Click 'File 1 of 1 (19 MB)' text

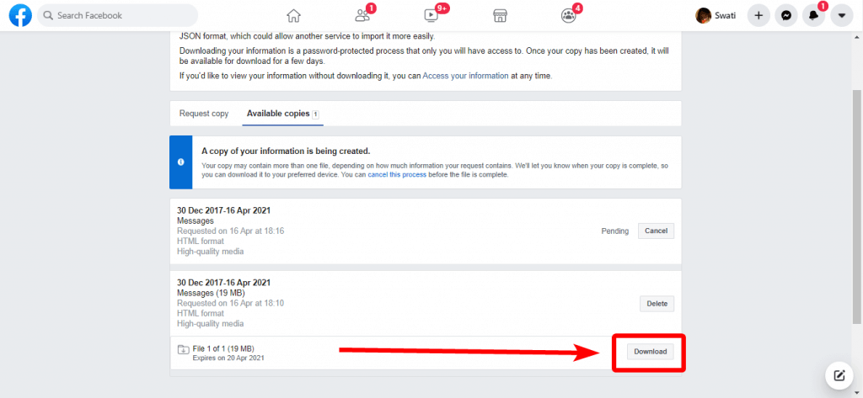pos(223,348)
